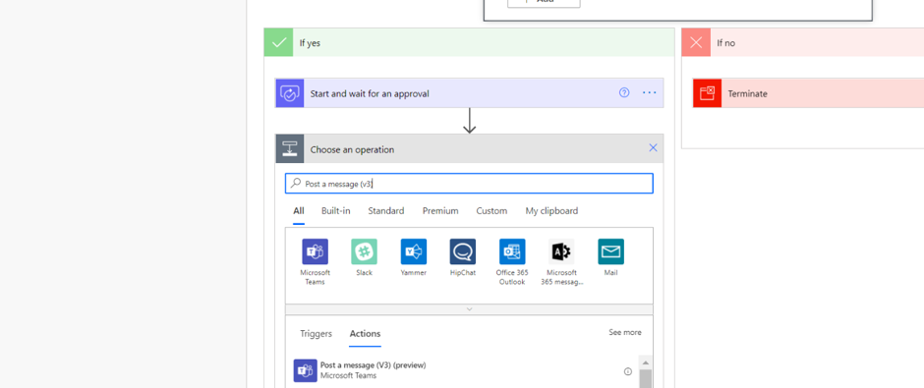Select the Microsoft Teams connector icon
The height and width of the screenshot is (388, 924).
coord(316,251)
